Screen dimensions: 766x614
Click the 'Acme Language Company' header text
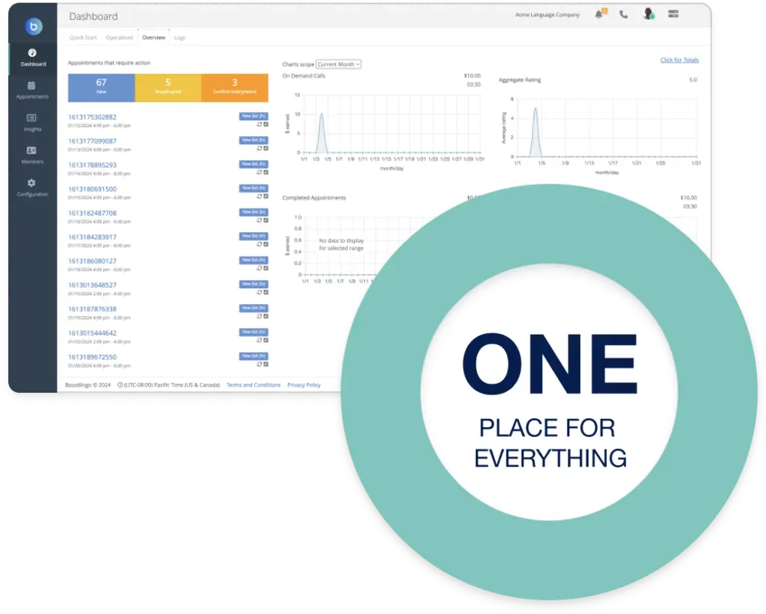[x=548, y=15]
